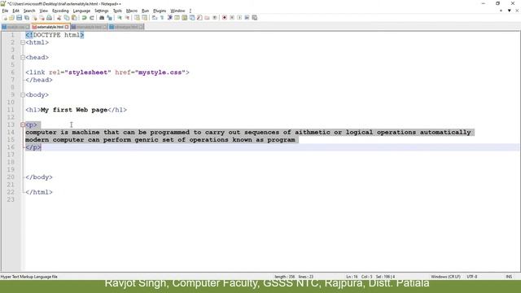521x293 pixels.
Task: Collapse the <head> fold marker
Action: tap(23, 58)
